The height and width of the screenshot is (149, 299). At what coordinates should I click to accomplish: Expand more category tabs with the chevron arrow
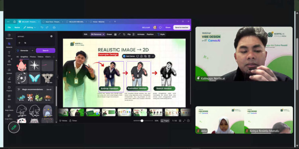[53, 57]
